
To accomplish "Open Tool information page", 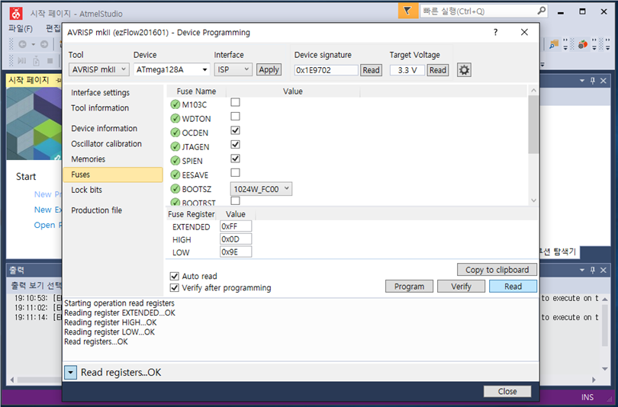I will click(100, 108).
